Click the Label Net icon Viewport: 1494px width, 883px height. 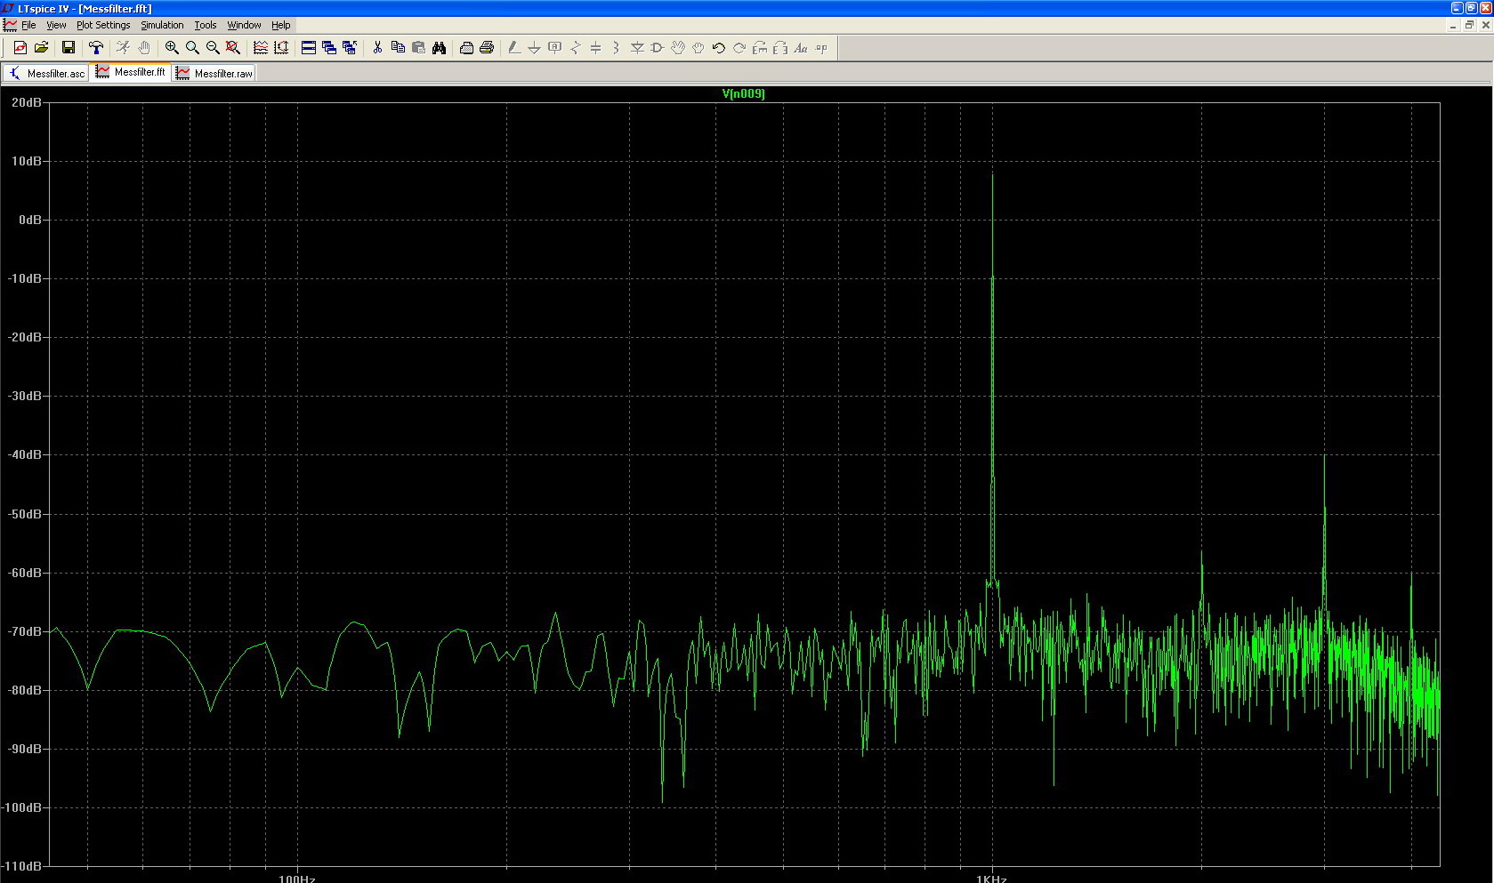pos(555,48)
